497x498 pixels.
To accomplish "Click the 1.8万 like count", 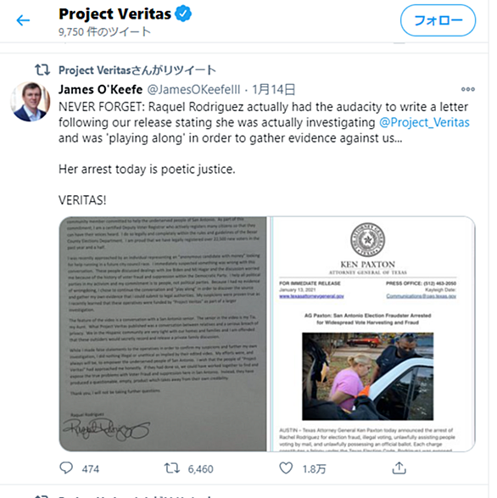I will point(314,469).
